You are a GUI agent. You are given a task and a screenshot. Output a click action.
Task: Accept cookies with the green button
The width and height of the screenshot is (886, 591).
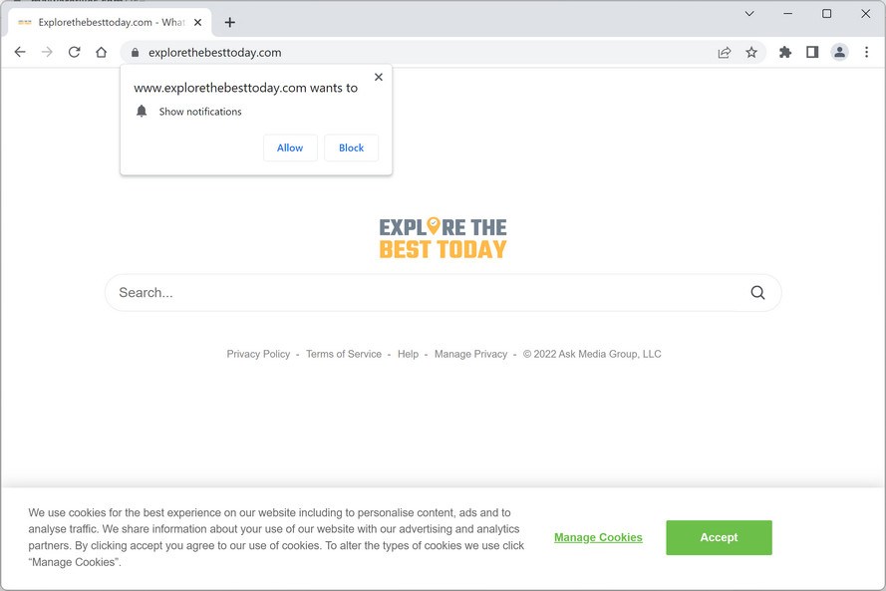pyautogui.click(x=719, y=537)
